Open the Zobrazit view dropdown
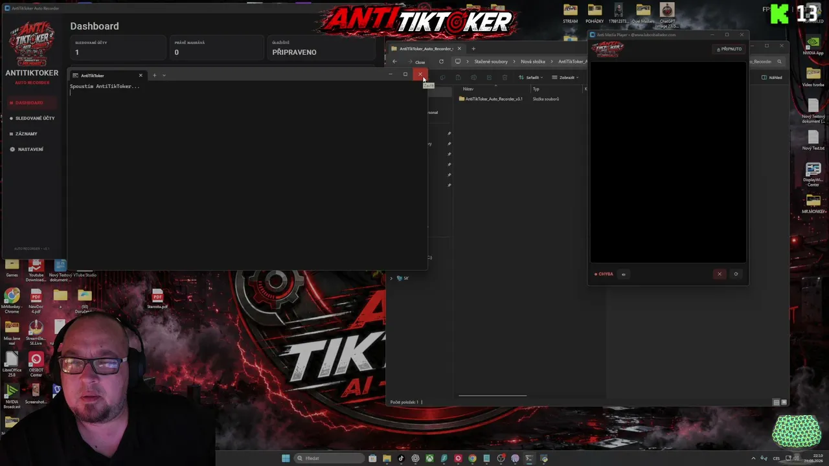The width and height of the screenshot is (829, 466). 565,78
